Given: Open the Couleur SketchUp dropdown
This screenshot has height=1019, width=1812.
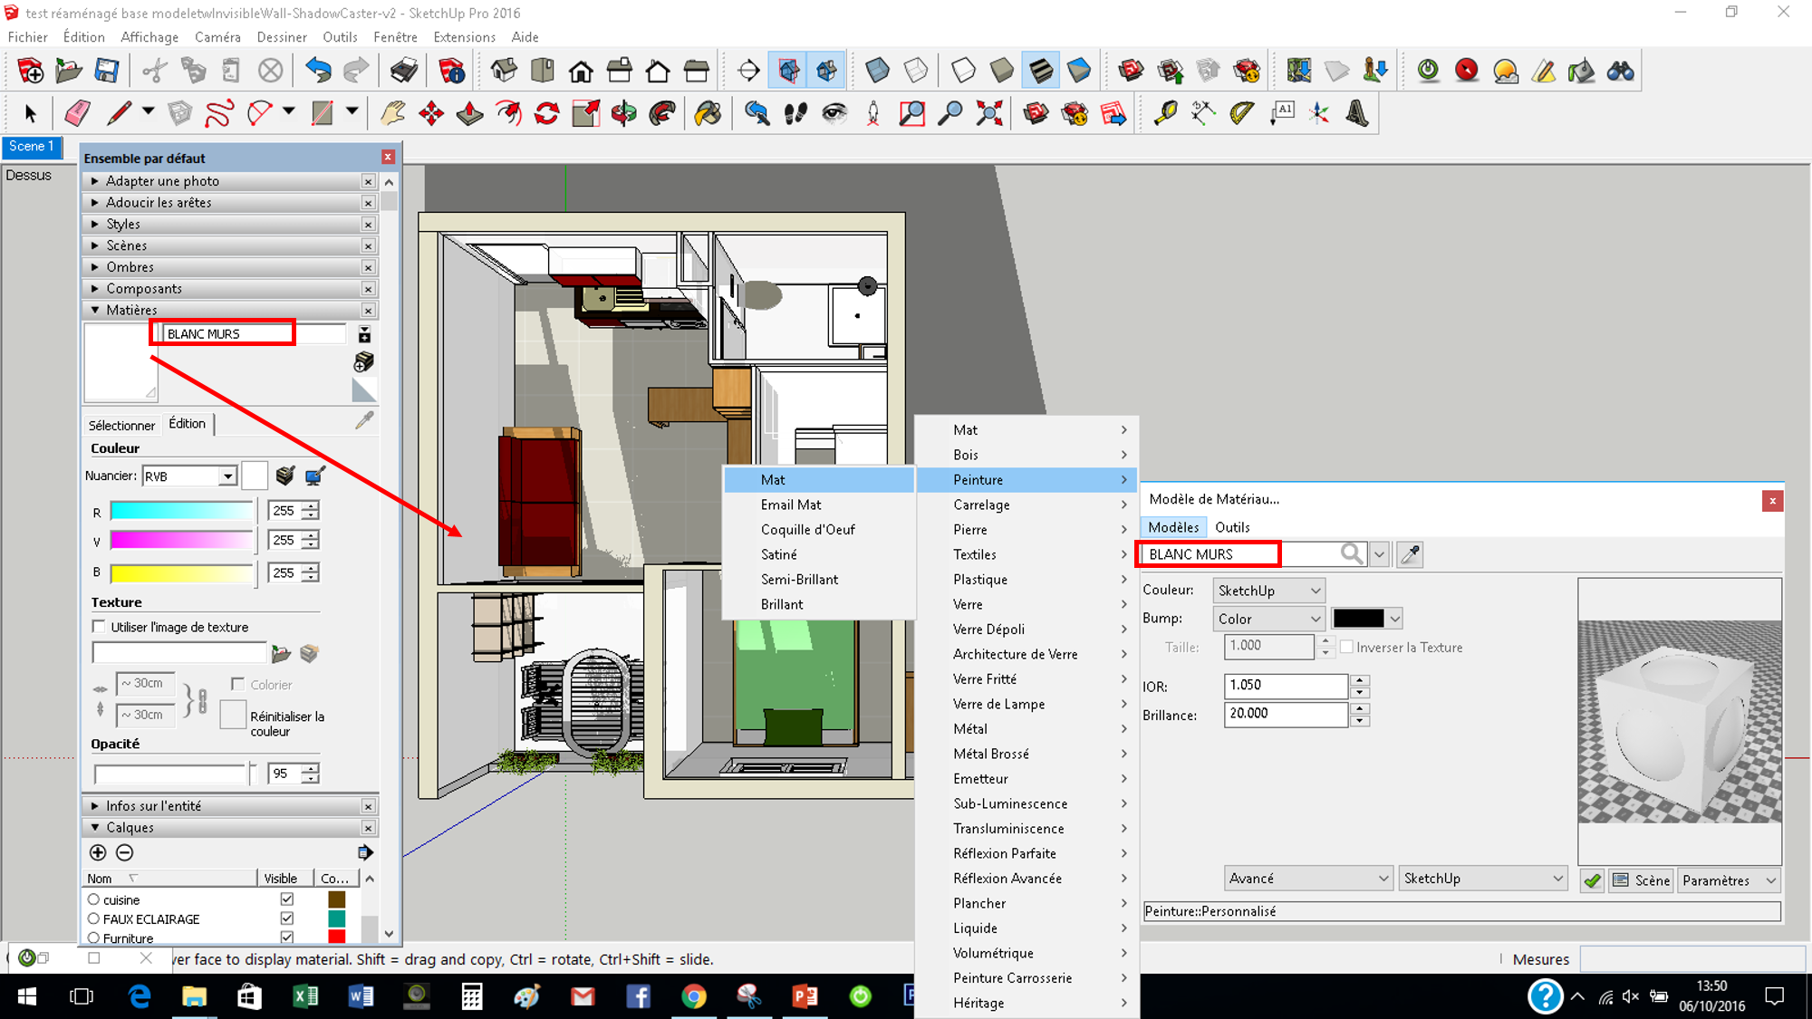Looking at the screenshot, I should pos(1268,591).
